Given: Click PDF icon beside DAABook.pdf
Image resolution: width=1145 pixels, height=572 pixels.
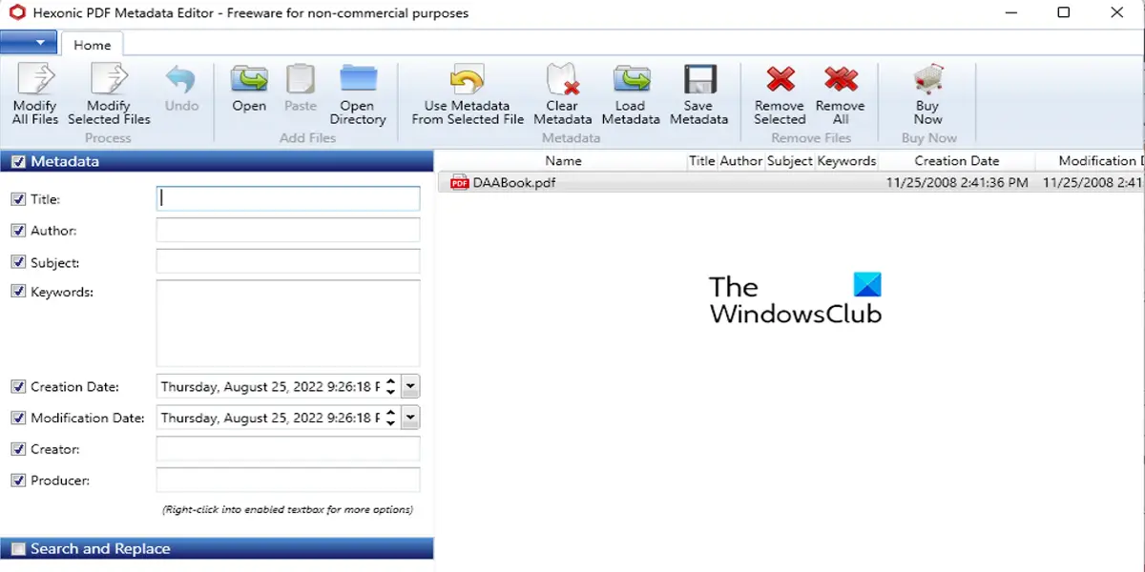Looking at the screenshot, I should [x=460, y=182].
